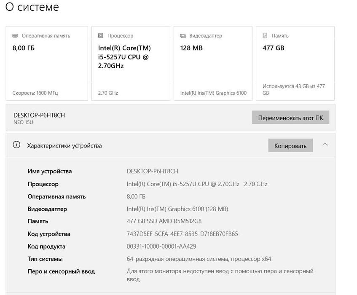Click Переименовать этот ПК button

point(290,118)
